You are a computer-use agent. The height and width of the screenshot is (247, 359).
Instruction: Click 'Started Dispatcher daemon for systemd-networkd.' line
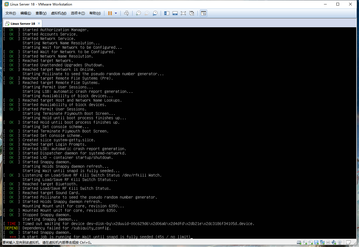(x=74, y=153)
